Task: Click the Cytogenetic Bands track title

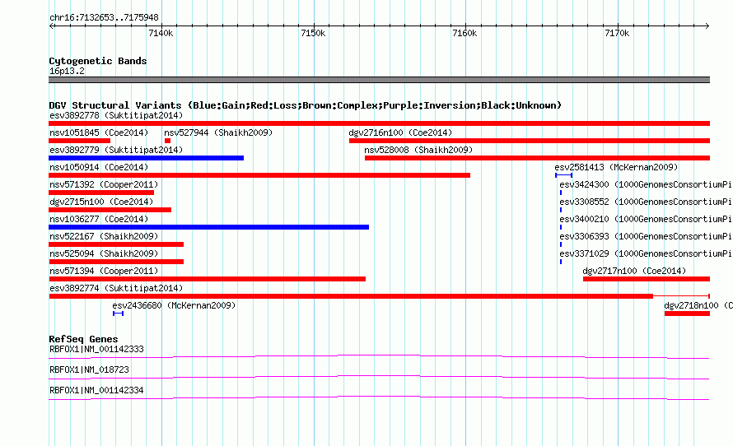Action: click(x=98, y=61)
